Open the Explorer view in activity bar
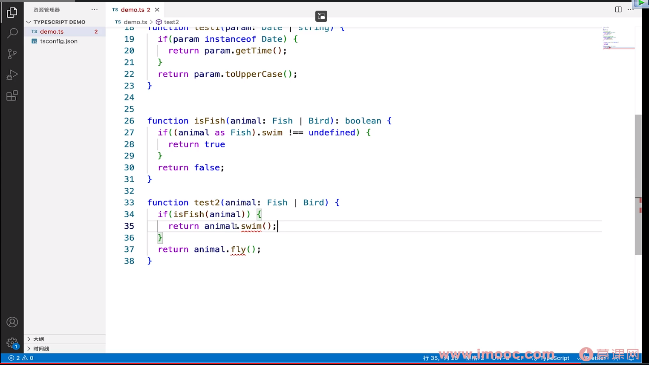The image size is (649, 365). click(12, 13)
